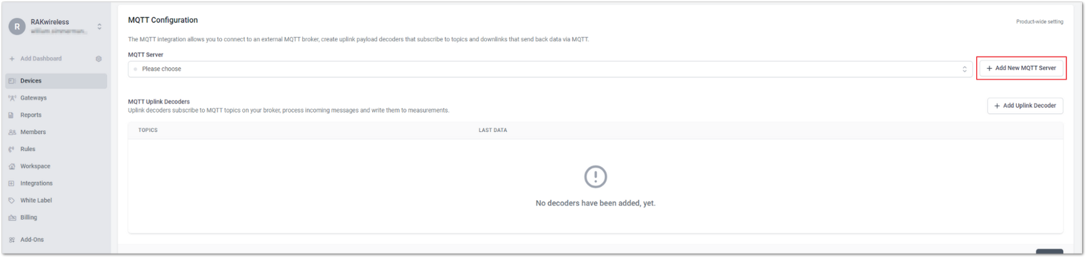Open dashboard settings gear icon
1086x258 pixels.
[x=98, y=59]
